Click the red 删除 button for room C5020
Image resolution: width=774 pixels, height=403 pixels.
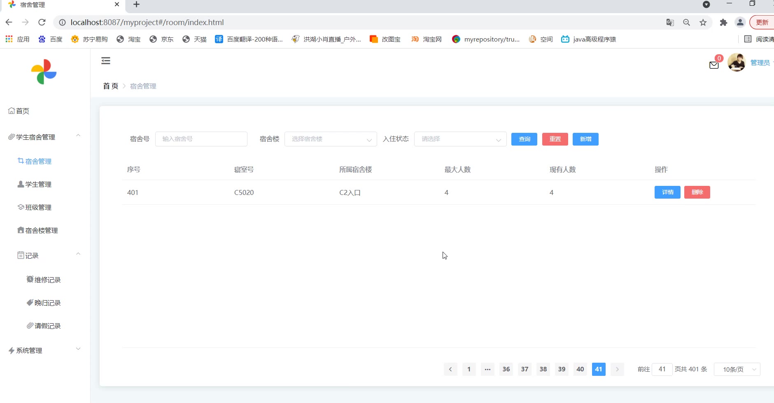pyautogui.click(x=697, y=192)
